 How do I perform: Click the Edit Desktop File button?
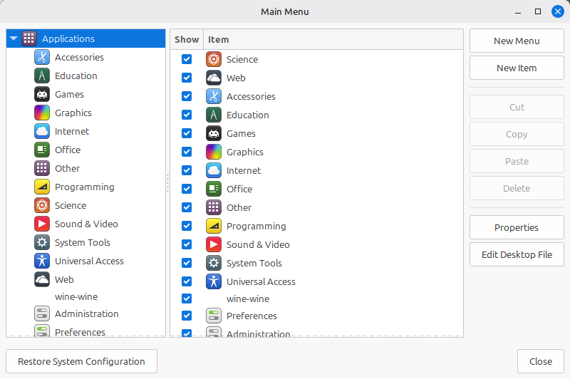(x=517, y=254)
